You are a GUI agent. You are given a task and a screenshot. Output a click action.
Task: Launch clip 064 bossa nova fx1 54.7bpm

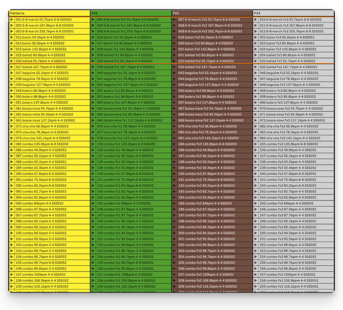[x=93, y=108]
